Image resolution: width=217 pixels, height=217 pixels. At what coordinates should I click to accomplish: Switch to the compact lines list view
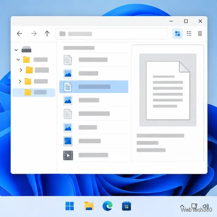[200, 34]
